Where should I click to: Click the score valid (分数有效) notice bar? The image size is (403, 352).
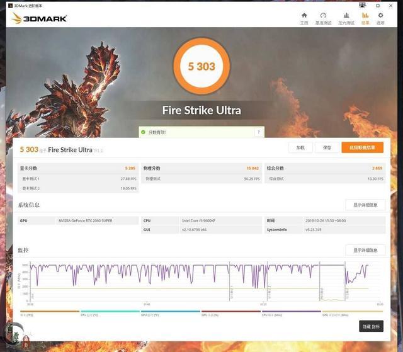pos(201,132)
